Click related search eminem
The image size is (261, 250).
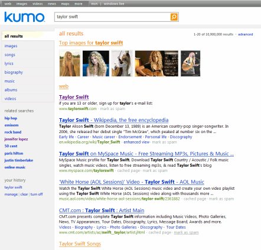point(11,125)
